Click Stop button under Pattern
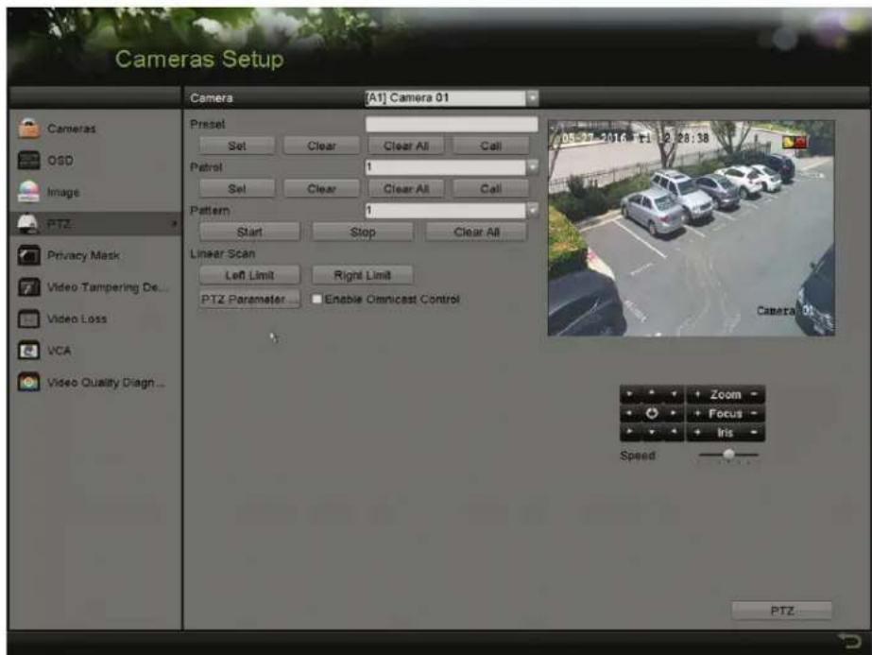 tap(363, 233)
